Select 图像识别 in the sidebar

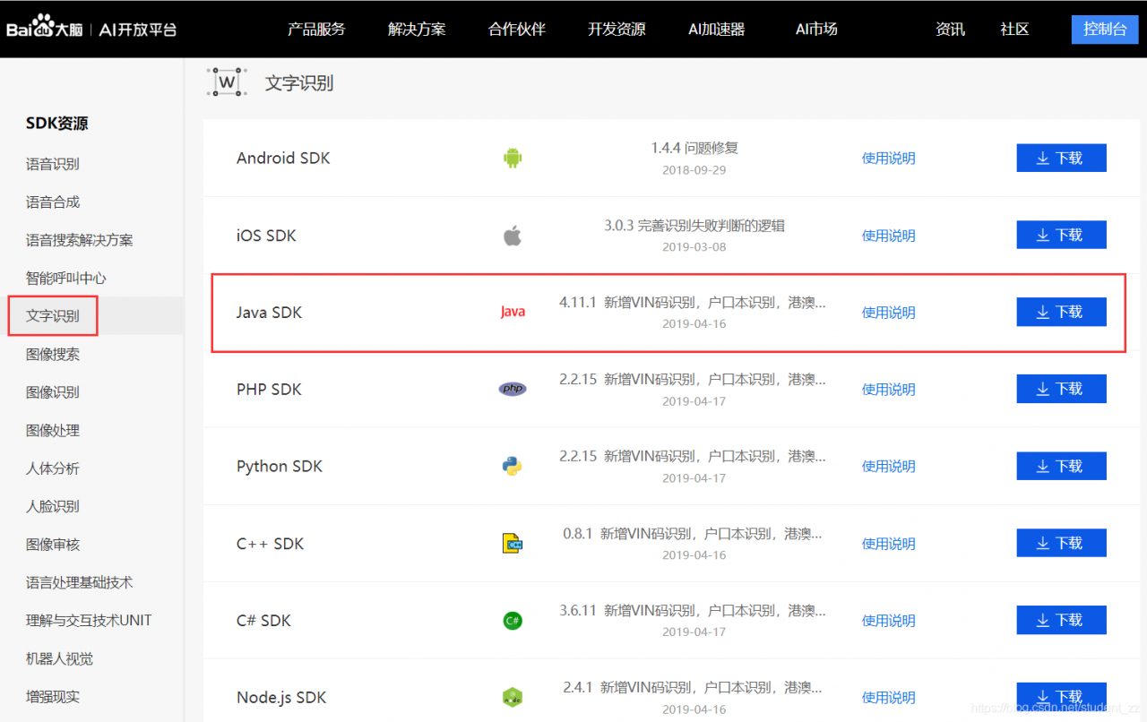(53, 392)
